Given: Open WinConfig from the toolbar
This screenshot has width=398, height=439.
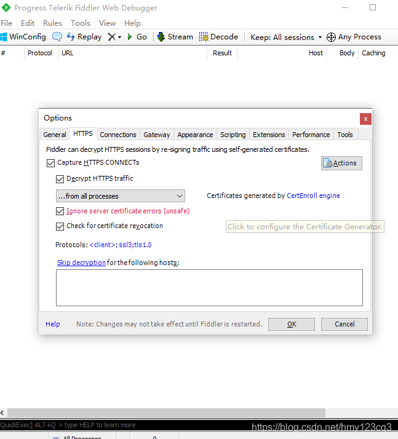Looking at the screenshot, I should [x=23, y=37].
